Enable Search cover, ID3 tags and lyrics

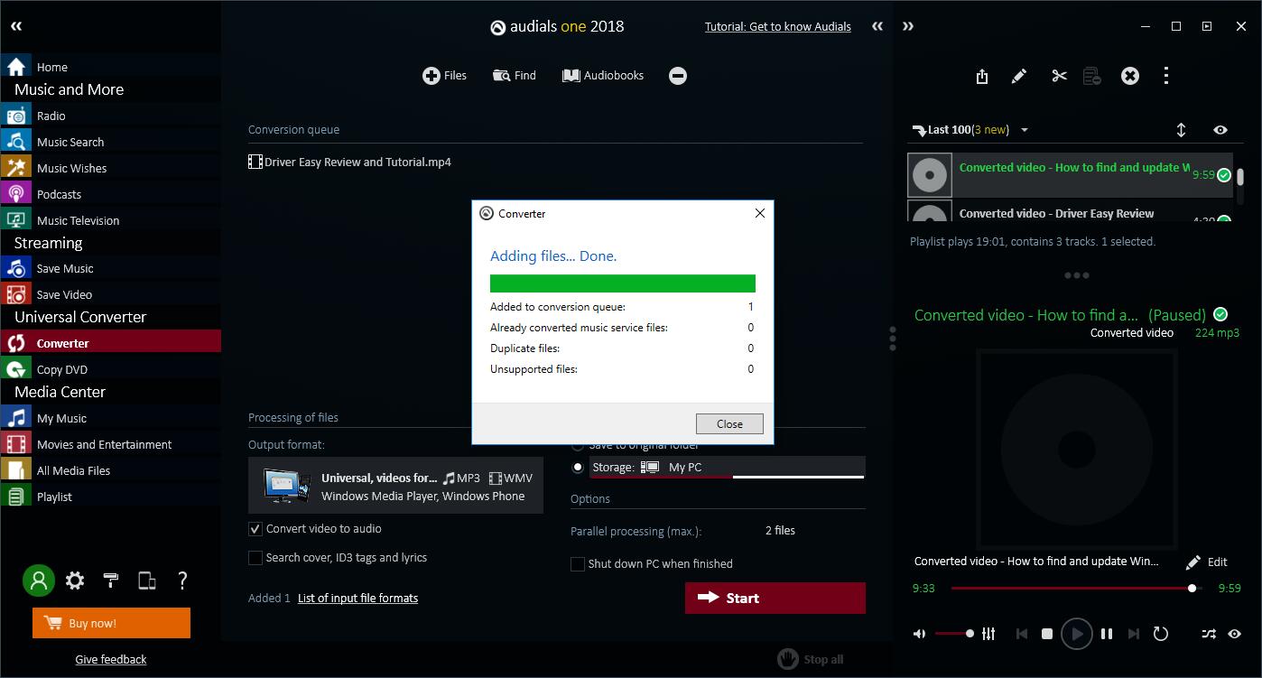click(255, 558)
